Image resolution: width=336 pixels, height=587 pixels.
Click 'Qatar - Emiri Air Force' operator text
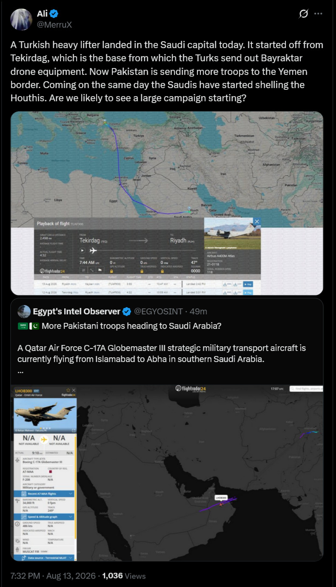(30, 395)
